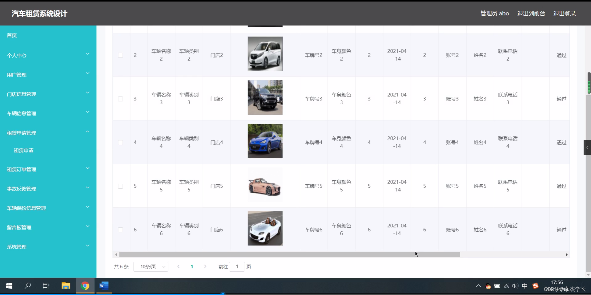Open the 10条/页 page-size dropdown

(151, 267)
